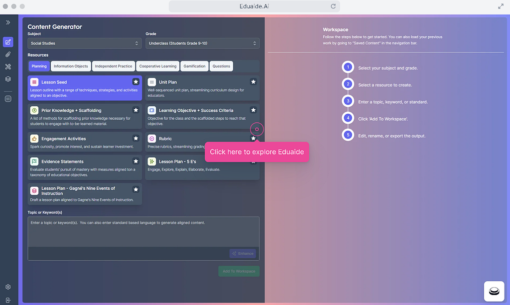510x305 pixels.
Task: Click the SC badge icon in sidebar
Action: 8,99
